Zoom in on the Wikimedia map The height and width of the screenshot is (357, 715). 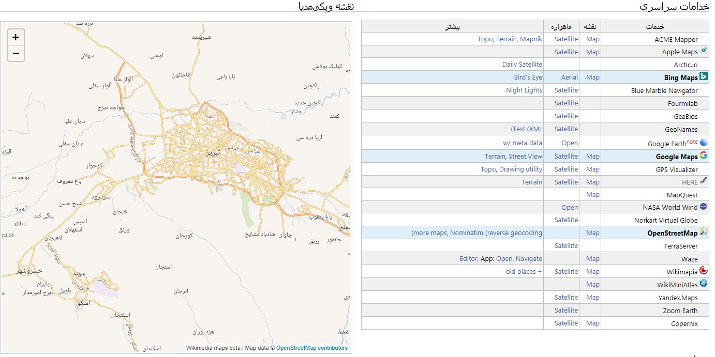16,37
